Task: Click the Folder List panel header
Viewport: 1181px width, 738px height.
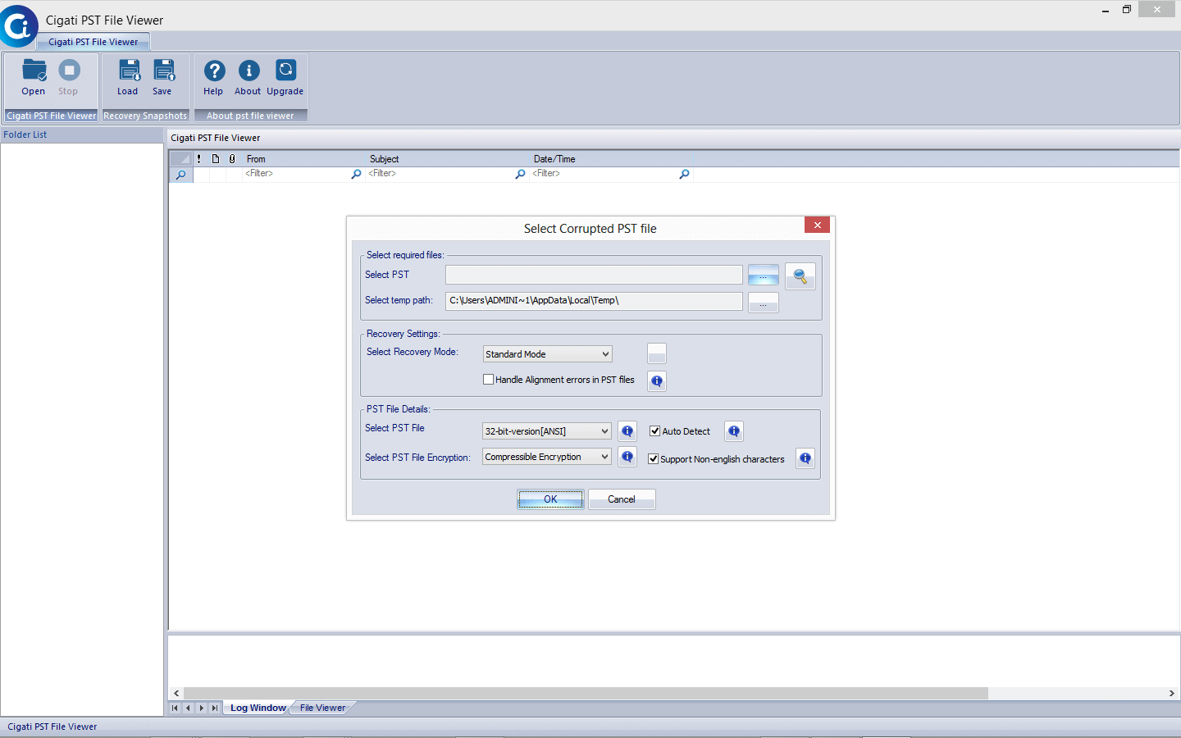Action: (82, 134)
